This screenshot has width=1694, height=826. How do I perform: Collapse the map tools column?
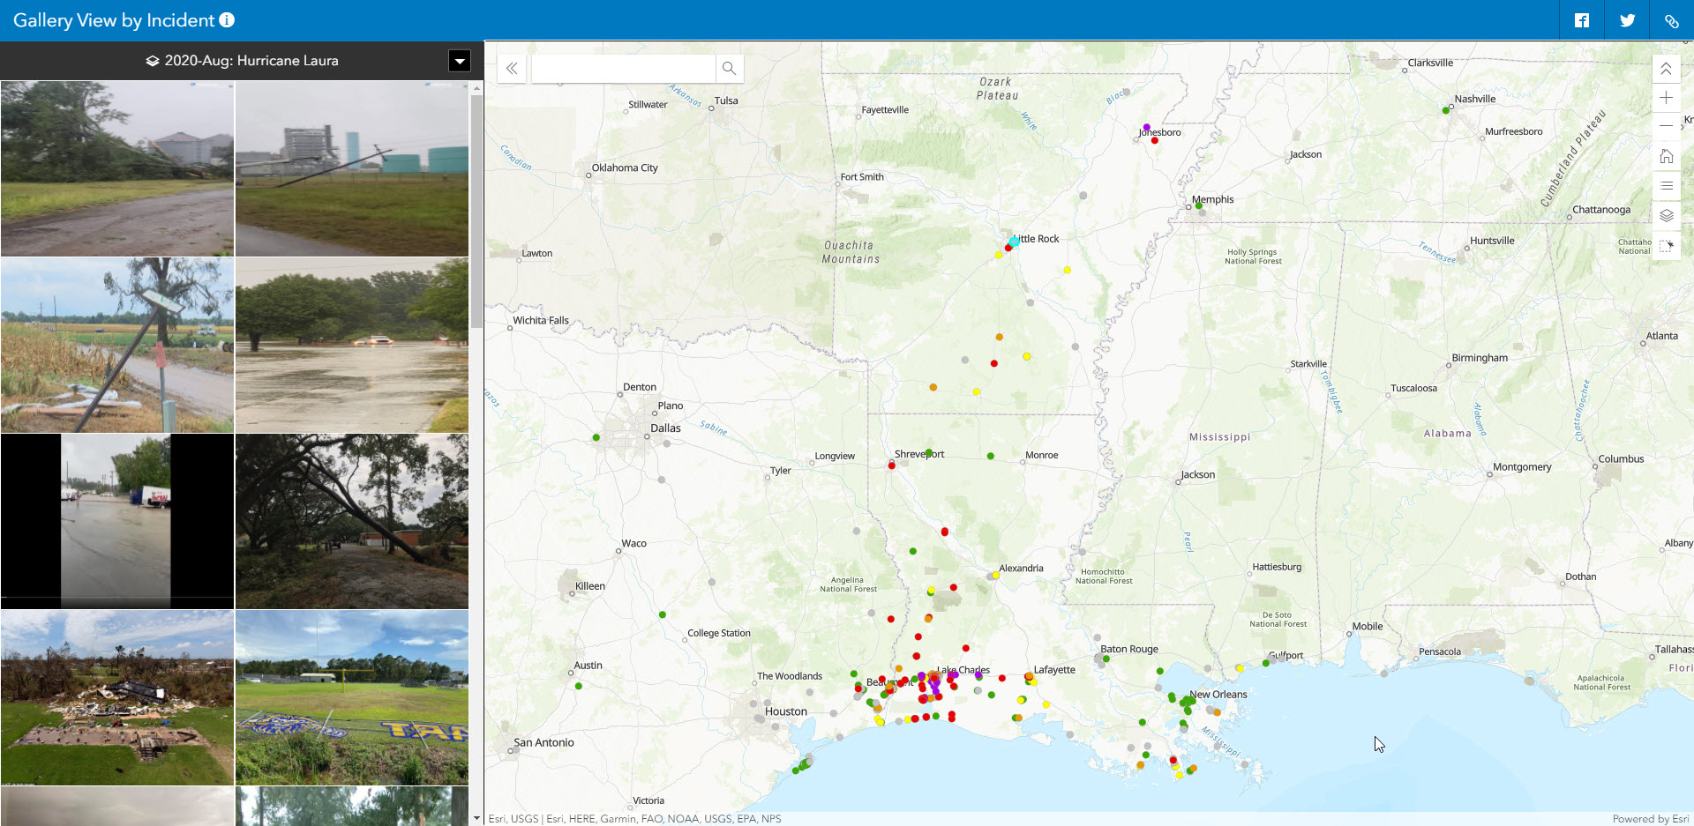tap(1666, 69)
